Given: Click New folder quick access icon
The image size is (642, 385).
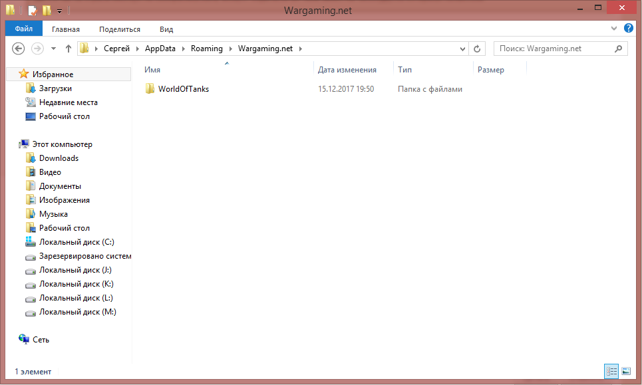Looking at the screenshot, I should [x=47, y=10].
